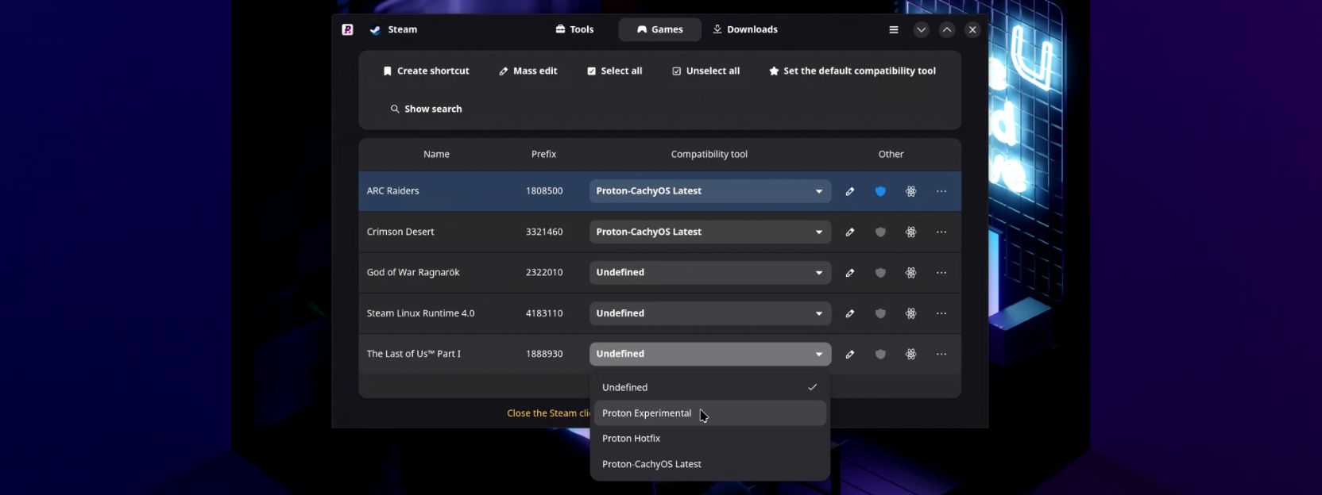Open the compatibility tool dropdown for God of War Ragnarök
Image resolution: width=1322 pixels, height=495 pixels.
pos(710,273)
